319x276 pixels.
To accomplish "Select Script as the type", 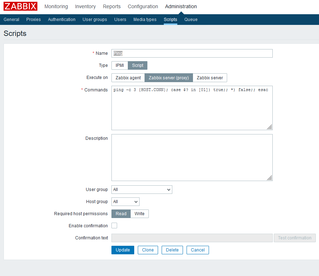I will point(137,65).
